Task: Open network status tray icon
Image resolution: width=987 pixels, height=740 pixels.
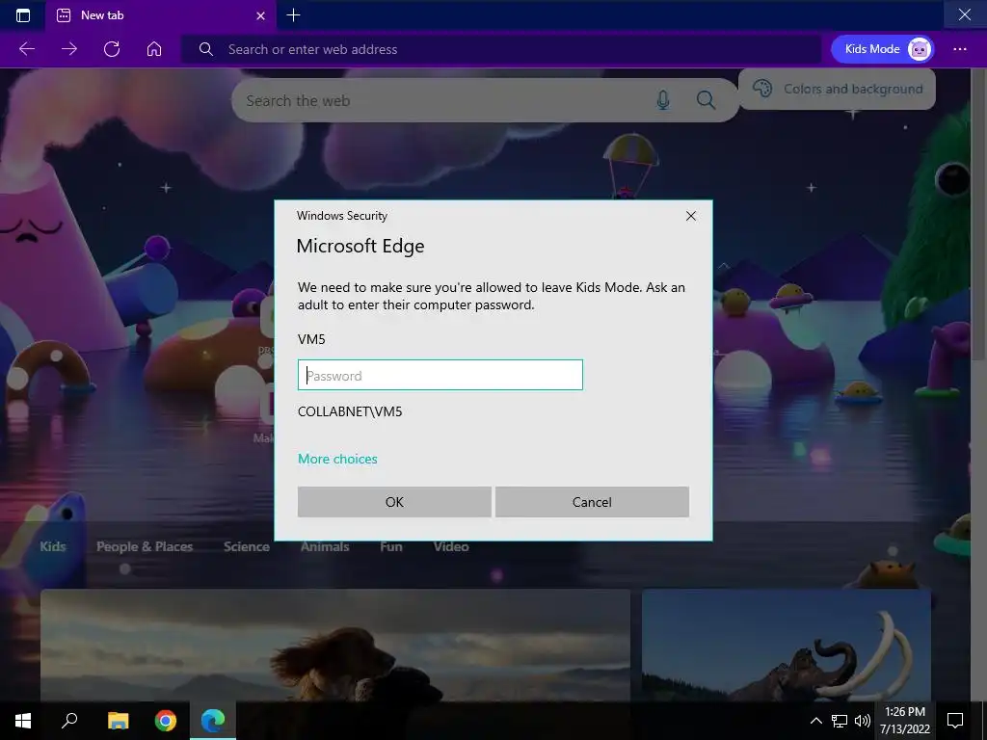Action: coord(840,721)
